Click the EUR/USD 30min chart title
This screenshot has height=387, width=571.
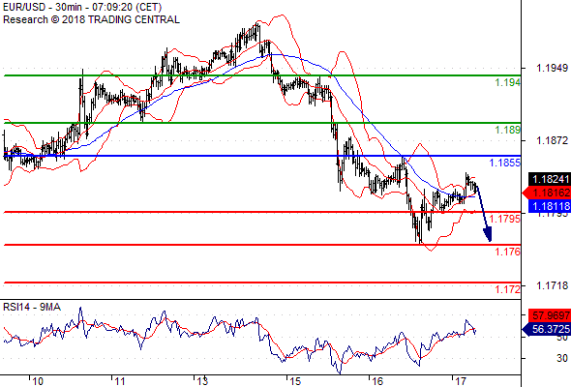(x=82, y=7)
